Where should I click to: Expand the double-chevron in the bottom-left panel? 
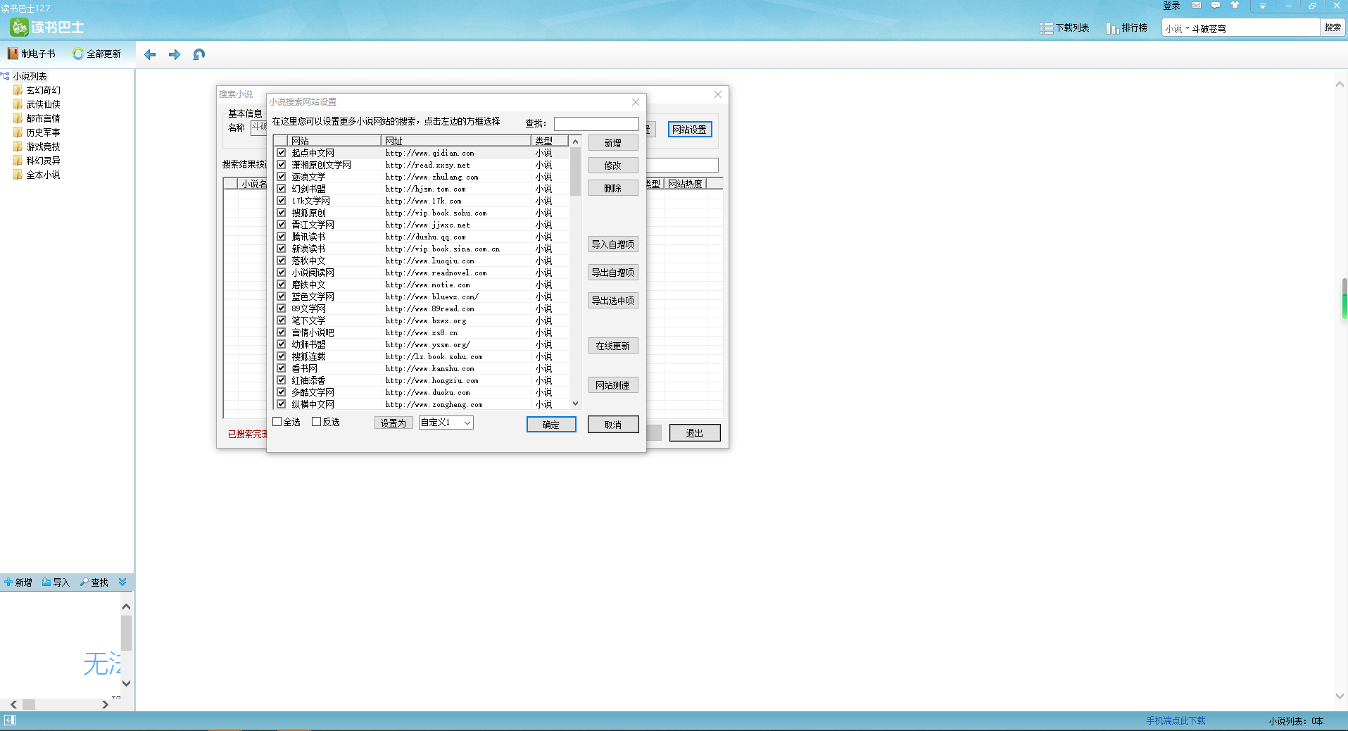tap(122, 582)
